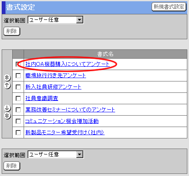Click the top 削除 button

coord(12,31)
